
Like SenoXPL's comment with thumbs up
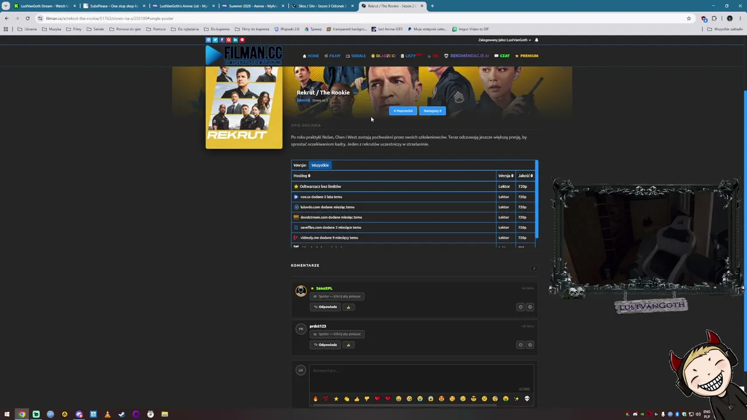[x=348, y=307]
